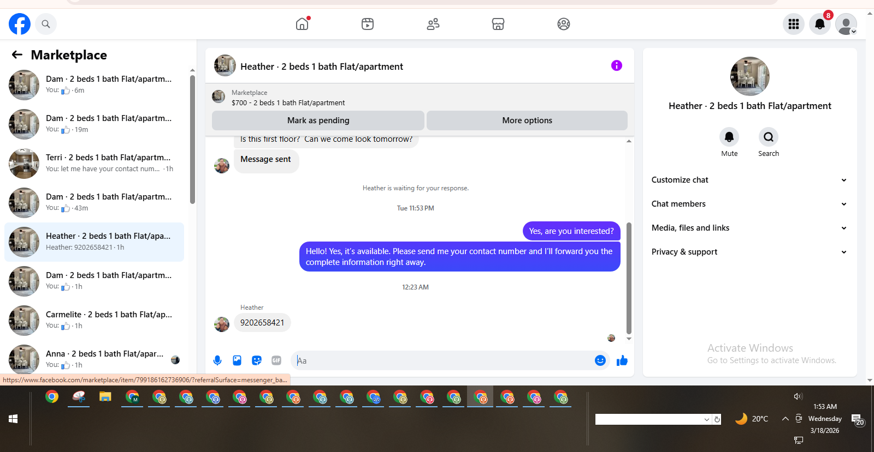
Task: Open the Windows Action Center notifications
Action: click(x=858, y=420)
